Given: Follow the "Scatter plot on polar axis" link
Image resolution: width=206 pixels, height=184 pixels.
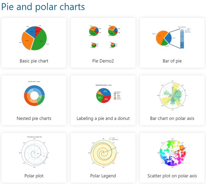Looking at the screenshot, I should click(172, 176).
